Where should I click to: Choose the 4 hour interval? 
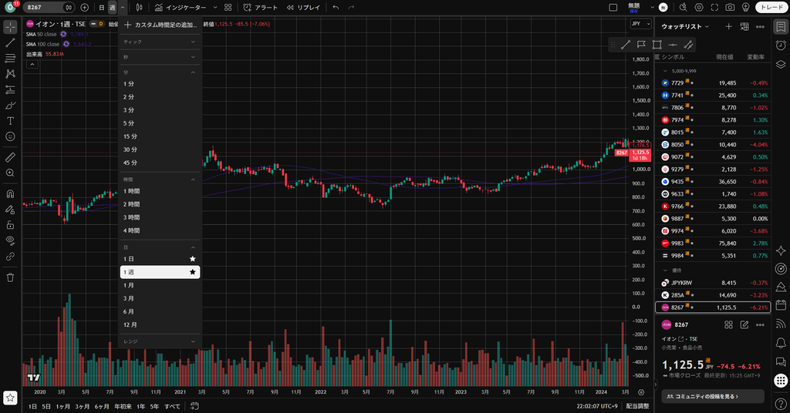160,230
